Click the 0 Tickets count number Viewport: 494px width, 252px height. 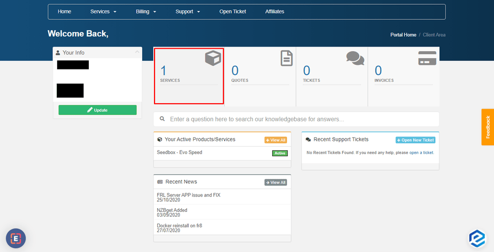pos(306,71)
